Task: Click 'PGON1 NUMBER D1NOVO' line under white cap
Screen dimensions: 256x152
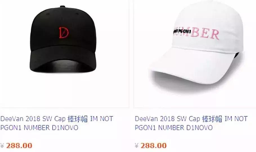Action: pos(174,128)
